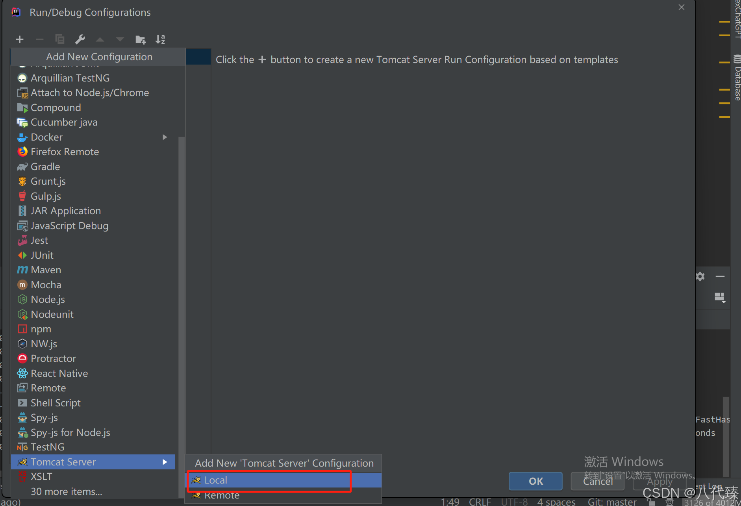Screen dimensions: 741x506
Task: Choose JAR Application entry
Action: (93, 211)
